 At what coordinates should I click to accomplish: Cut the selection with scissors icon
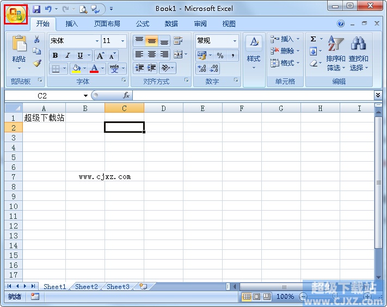37,39
